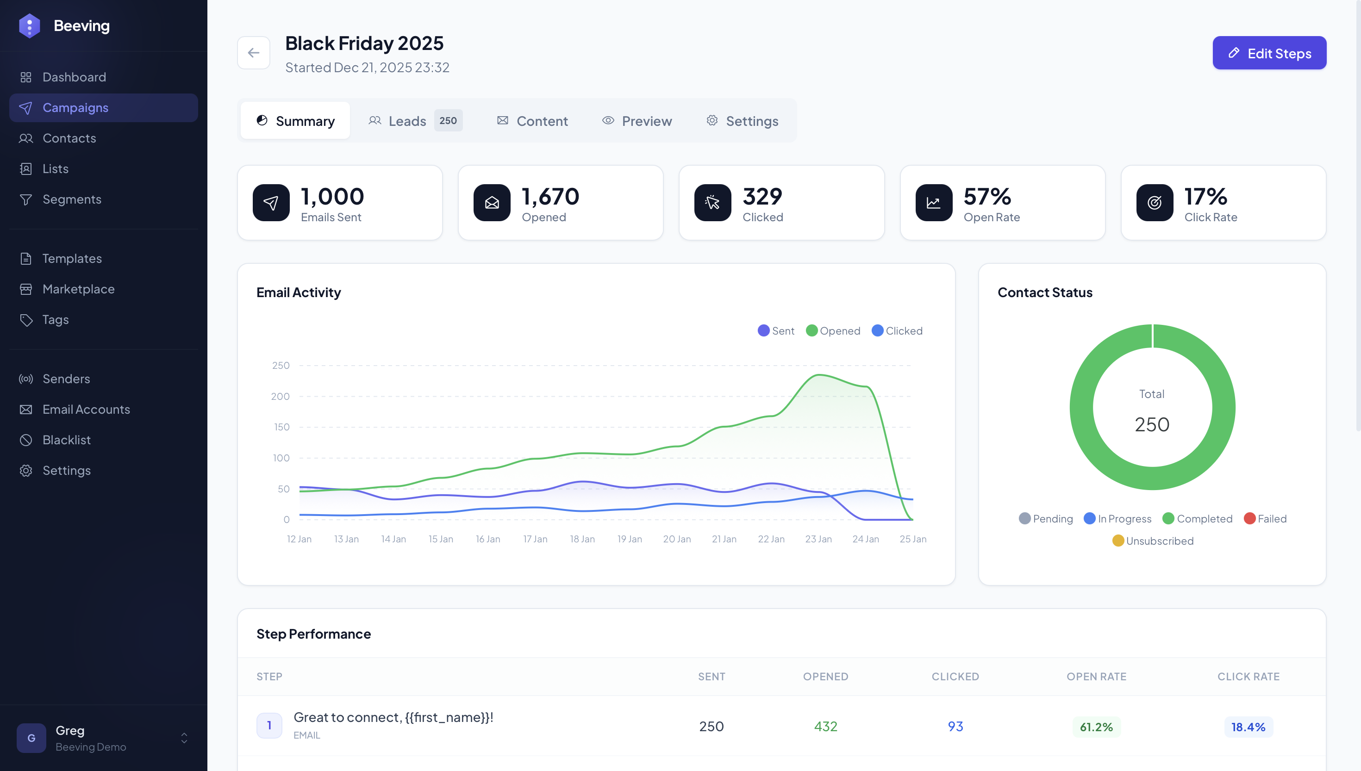Screen dimensions: 1361x771
Task: Select the Senders icon in the sidebar
Action: tap(26, 379)
